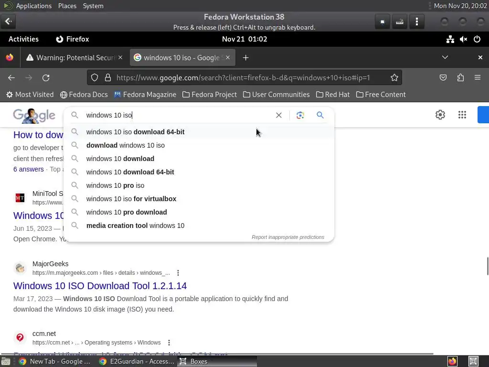Viewport: 489px width, 367px height.
Task: Open GNOME clock Nov 21 01:02
Action: (x=244, y=39)
